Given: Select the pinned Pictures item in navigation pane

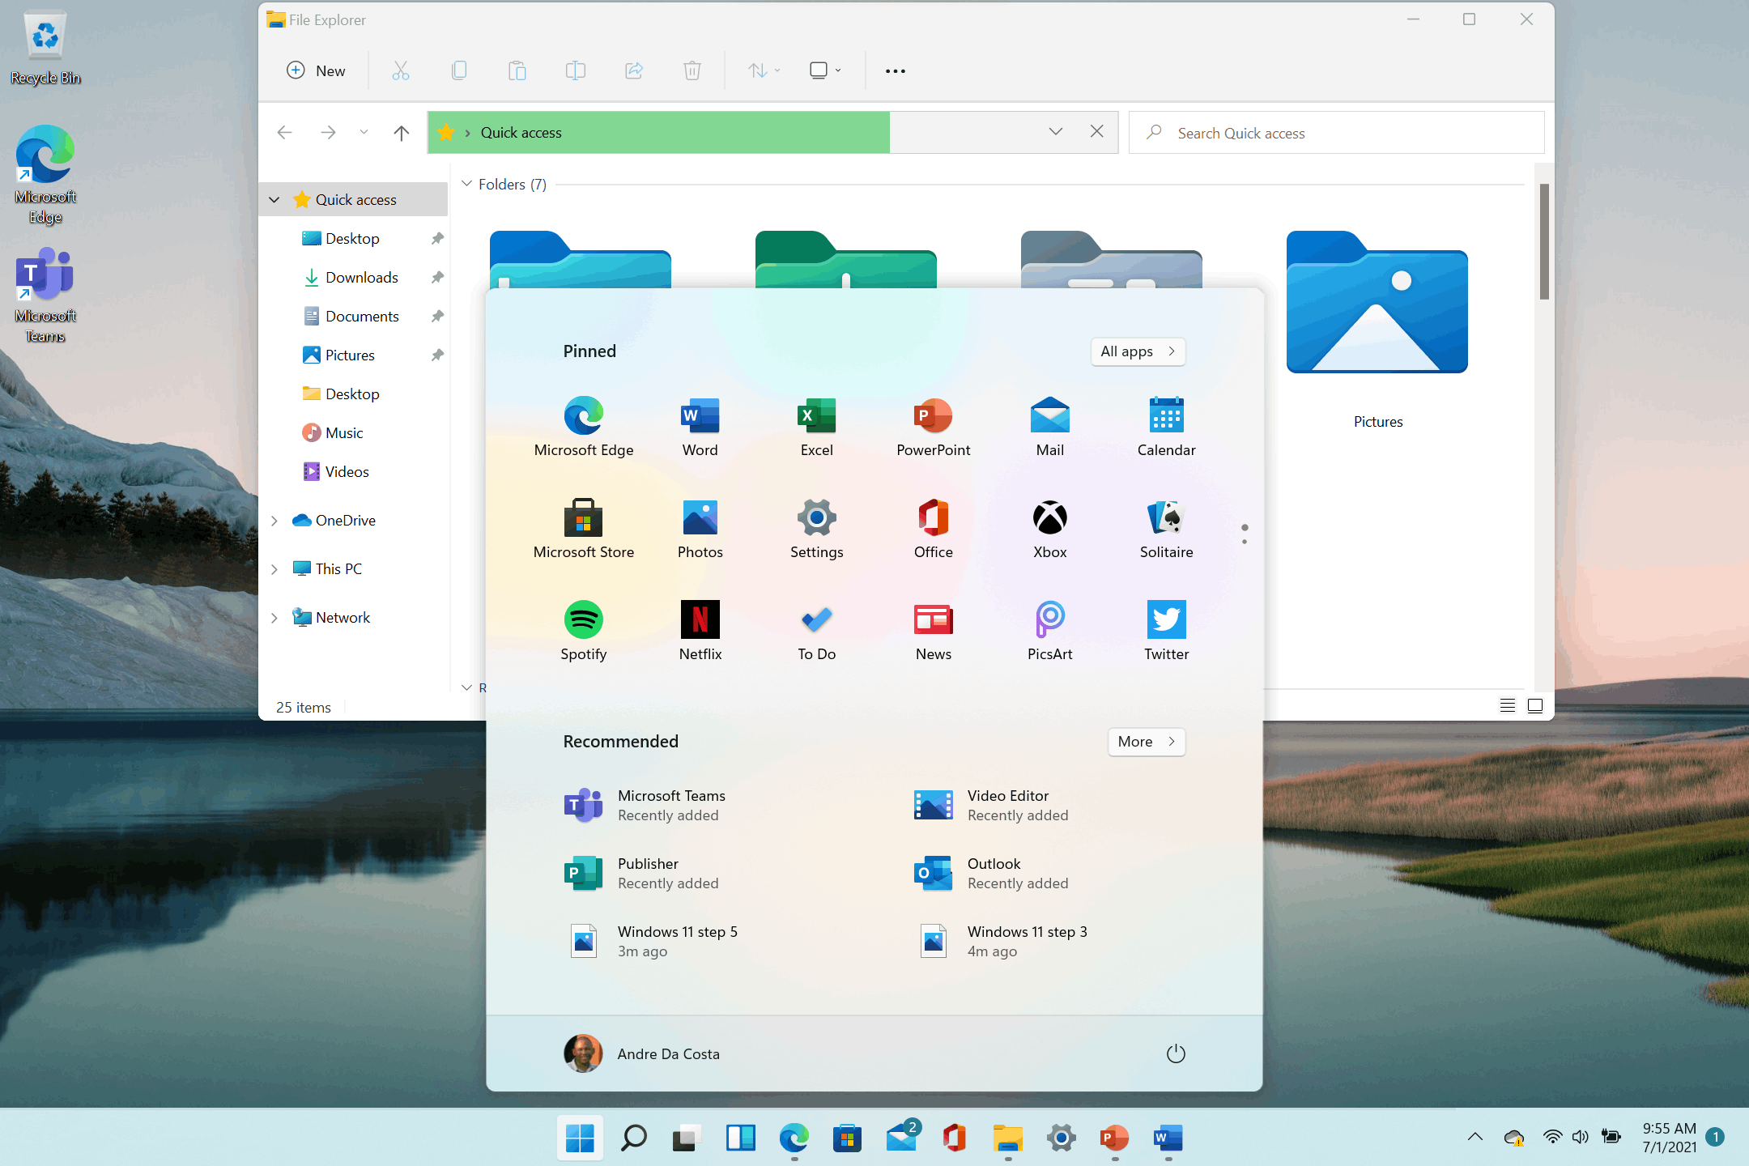Looking at the screenshot, I should tap(349, 355).
